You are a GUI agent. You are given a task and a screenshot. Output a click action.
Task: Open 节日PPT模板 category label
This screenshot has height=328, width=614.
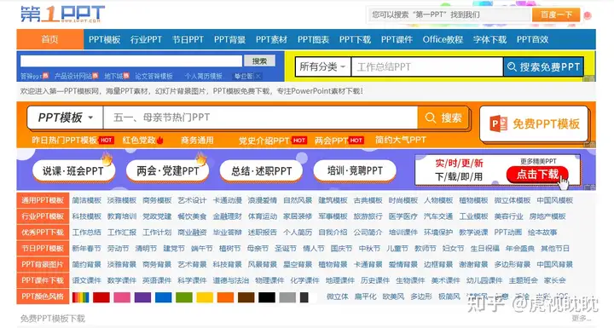click(43, 249)
